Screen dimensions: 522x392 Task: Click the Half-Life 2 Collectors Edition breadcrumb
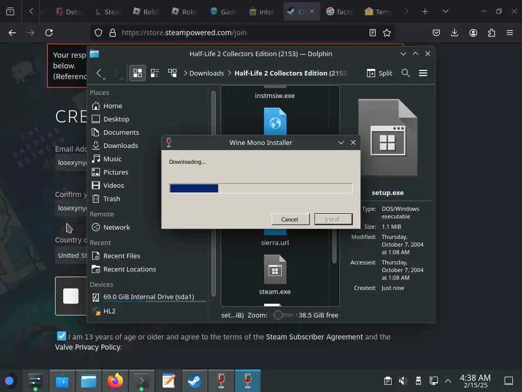point(290,73)
